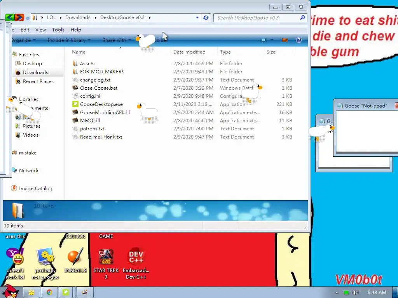Select Recent Places in navigation pane
The height and width of the screenshot is (298, 398).
coord(38,81)
